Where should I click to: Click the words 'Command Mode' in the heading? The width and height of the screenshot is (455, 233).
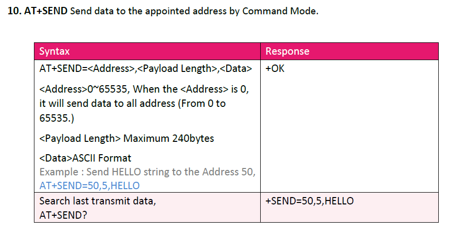279,11
